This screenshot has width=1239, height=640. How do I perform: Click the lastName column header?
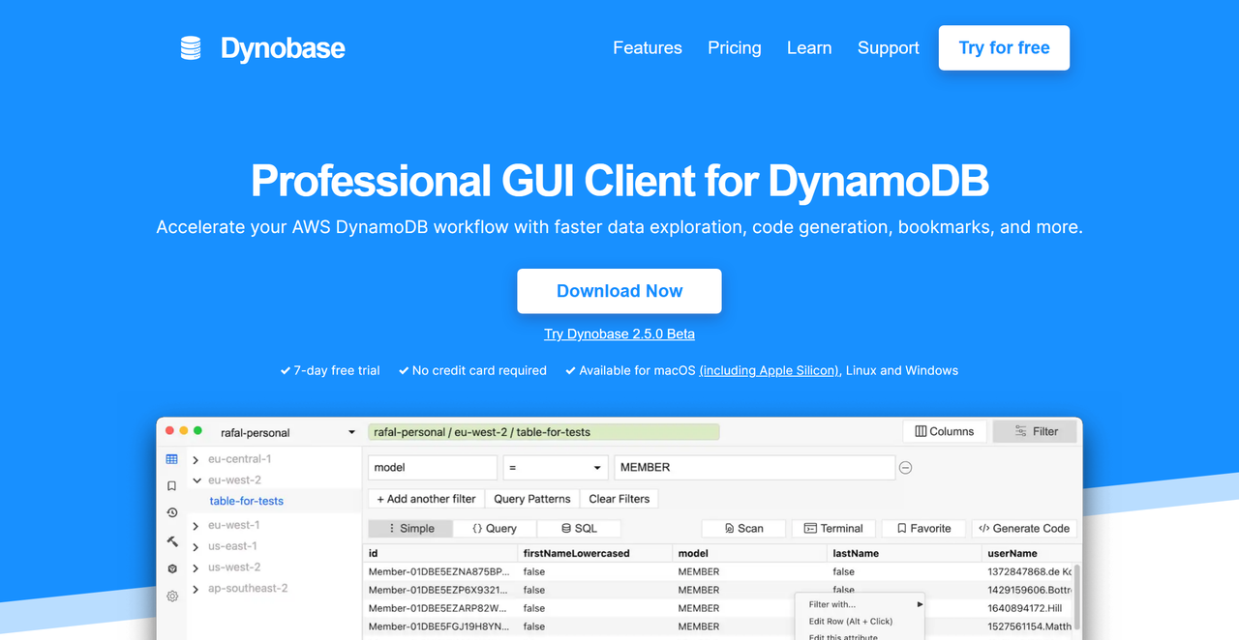[905, 554]
